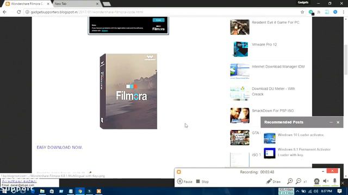
Task: Open the SmackDown For PSP ISO post
Action: [273, 110]
